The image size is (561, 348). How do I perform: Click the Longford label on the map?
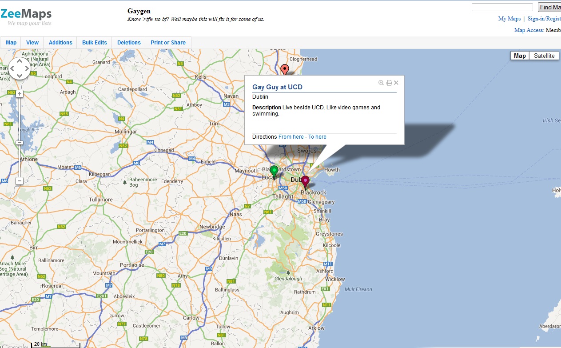point(52,76)
